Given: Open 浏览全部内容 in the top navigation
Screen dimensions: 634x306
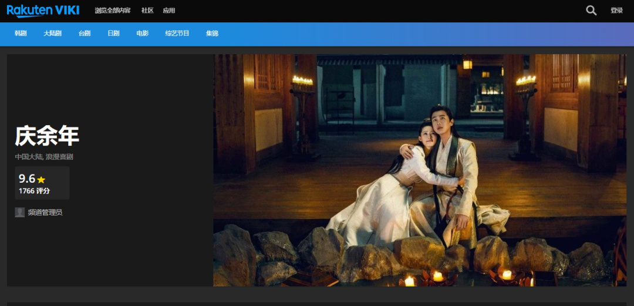Looking at the screenshot, I should [x=113, y=11].
